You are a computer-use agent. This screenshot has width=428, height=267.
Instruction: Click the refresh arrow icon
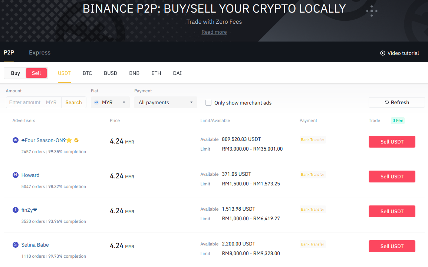pyautogui.click(x=387, y=102)
